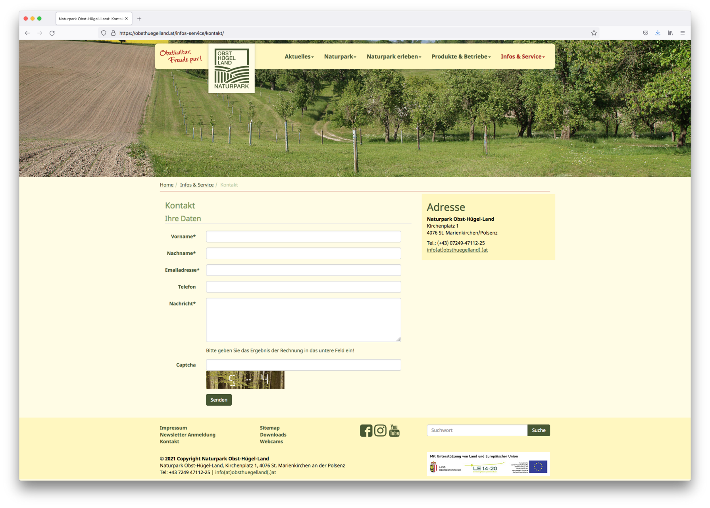Open the Infos & Service menu

click(x=522, y=57)
